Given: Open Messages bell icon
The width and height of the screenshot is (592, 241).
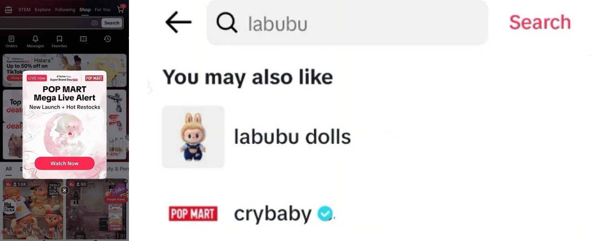Looking at the screenshot, I should click(x=35, y=39).
